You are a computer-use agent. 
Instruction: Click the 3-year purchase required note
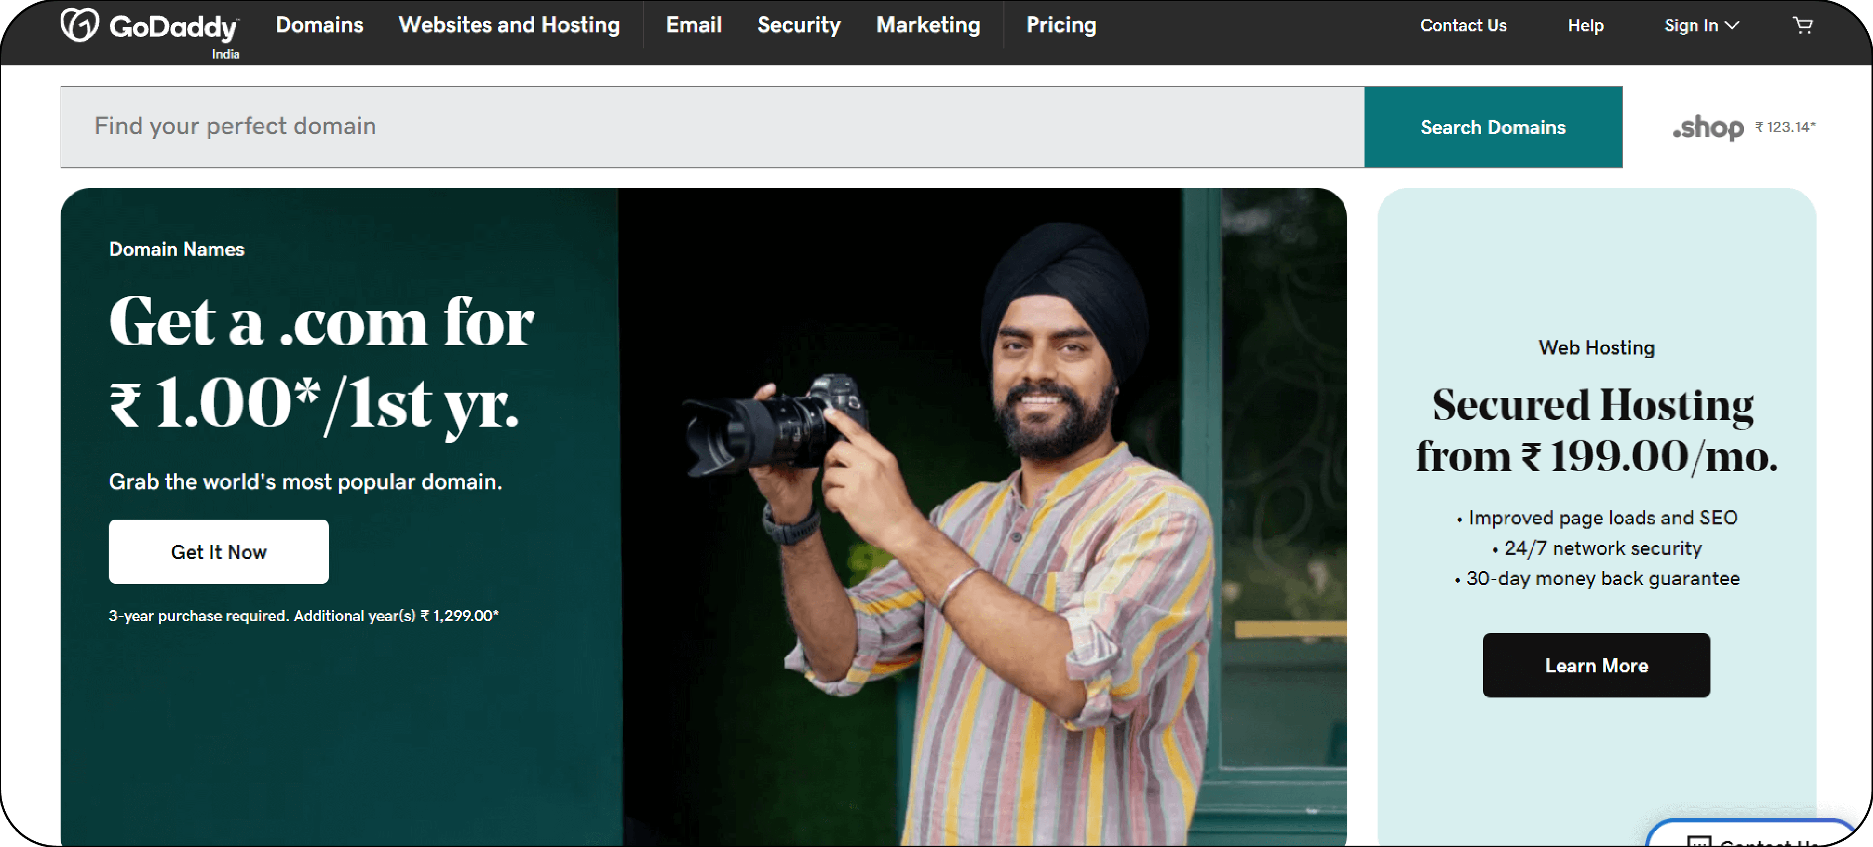[303, 615]
